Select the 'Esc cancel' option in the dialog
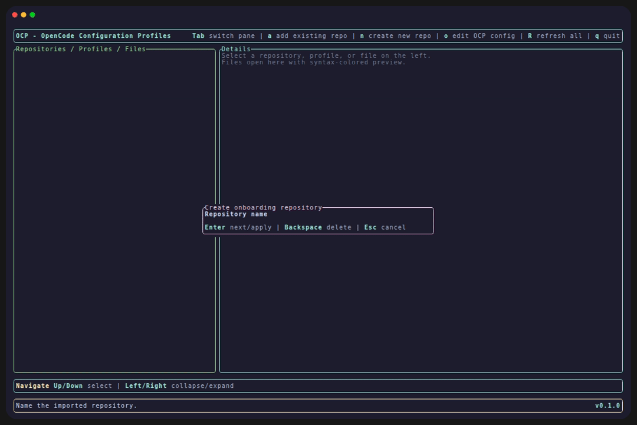Image resolution: width=637 pixels, height=425 pixels. (385, 227)
